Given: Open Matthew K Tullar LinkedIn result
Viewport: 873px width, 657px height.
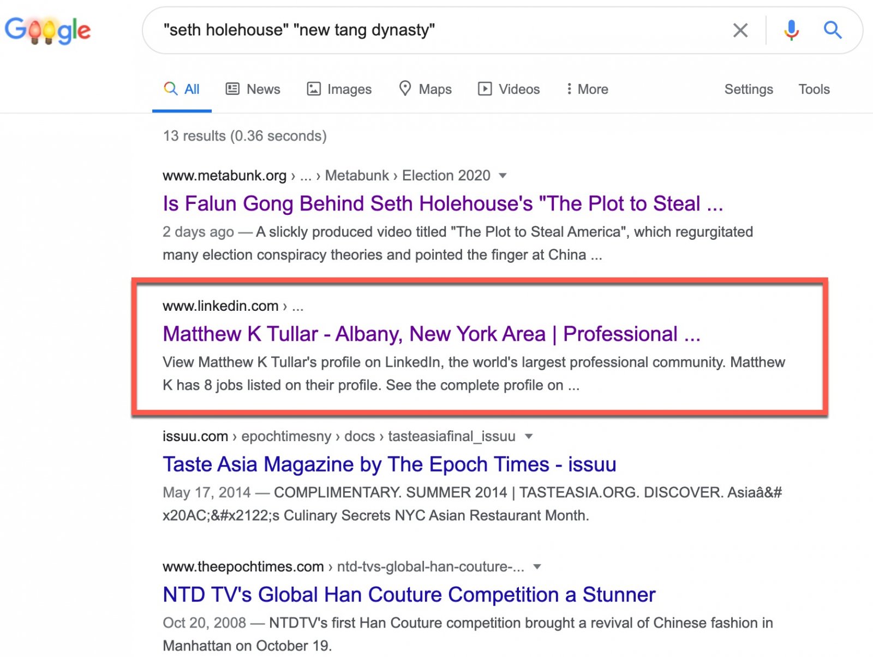Looking at the screenshot, I should pos(431,334).
